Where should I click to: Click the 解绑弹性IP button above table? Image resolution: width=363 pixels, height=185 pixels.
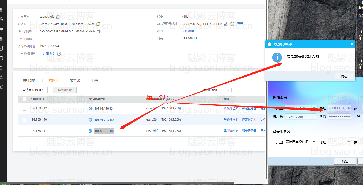click(x=65, y=90)
